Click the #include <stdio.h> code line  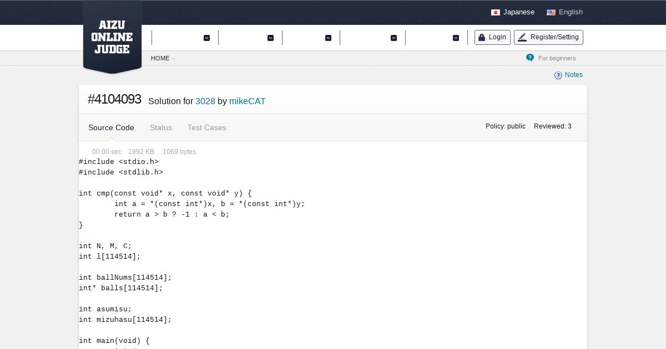pos(119,162)
